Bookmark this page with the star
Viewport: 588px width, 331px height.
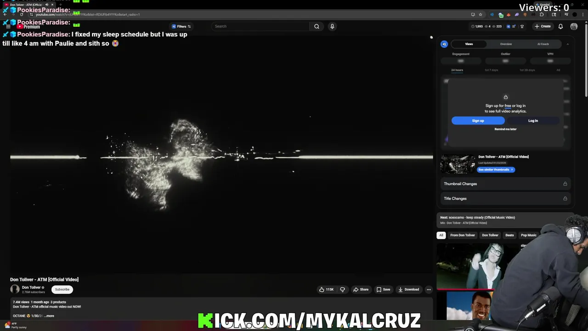[481, 14]
